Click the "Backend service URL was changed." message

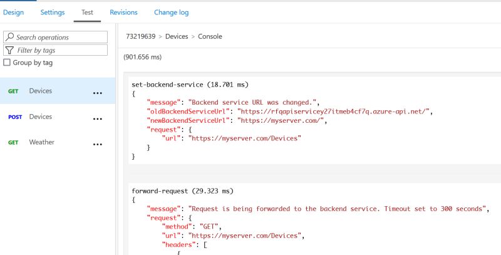point(252,103)
